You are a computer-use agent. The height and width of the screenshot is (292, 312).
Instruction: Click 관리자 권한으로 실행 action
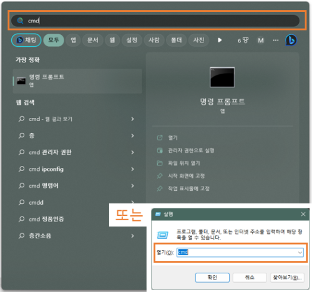pos(191,150)
